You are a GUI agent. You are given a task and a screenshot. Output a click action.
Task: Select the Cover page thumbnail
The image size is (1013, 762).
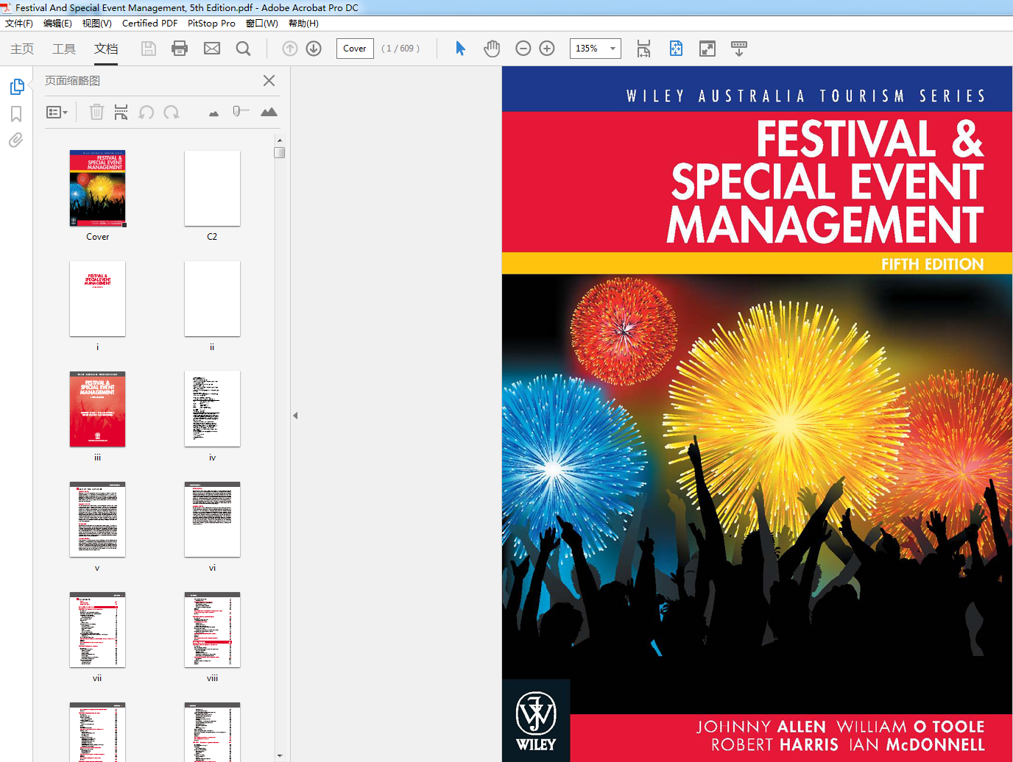(x=98, y=188)
